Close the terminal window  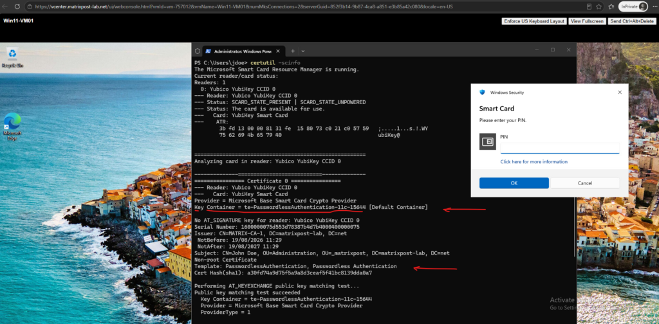coord(569,50)
